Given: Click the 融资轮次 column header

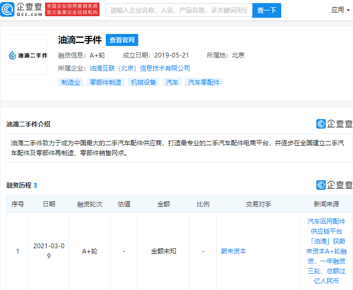Looking at the screenshot, I should (x=90, y=204).
